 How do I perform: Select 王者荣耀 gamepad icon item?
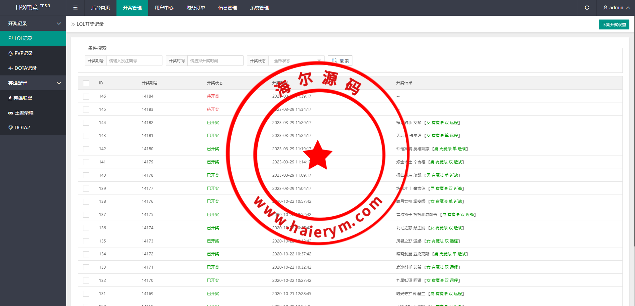11,113
